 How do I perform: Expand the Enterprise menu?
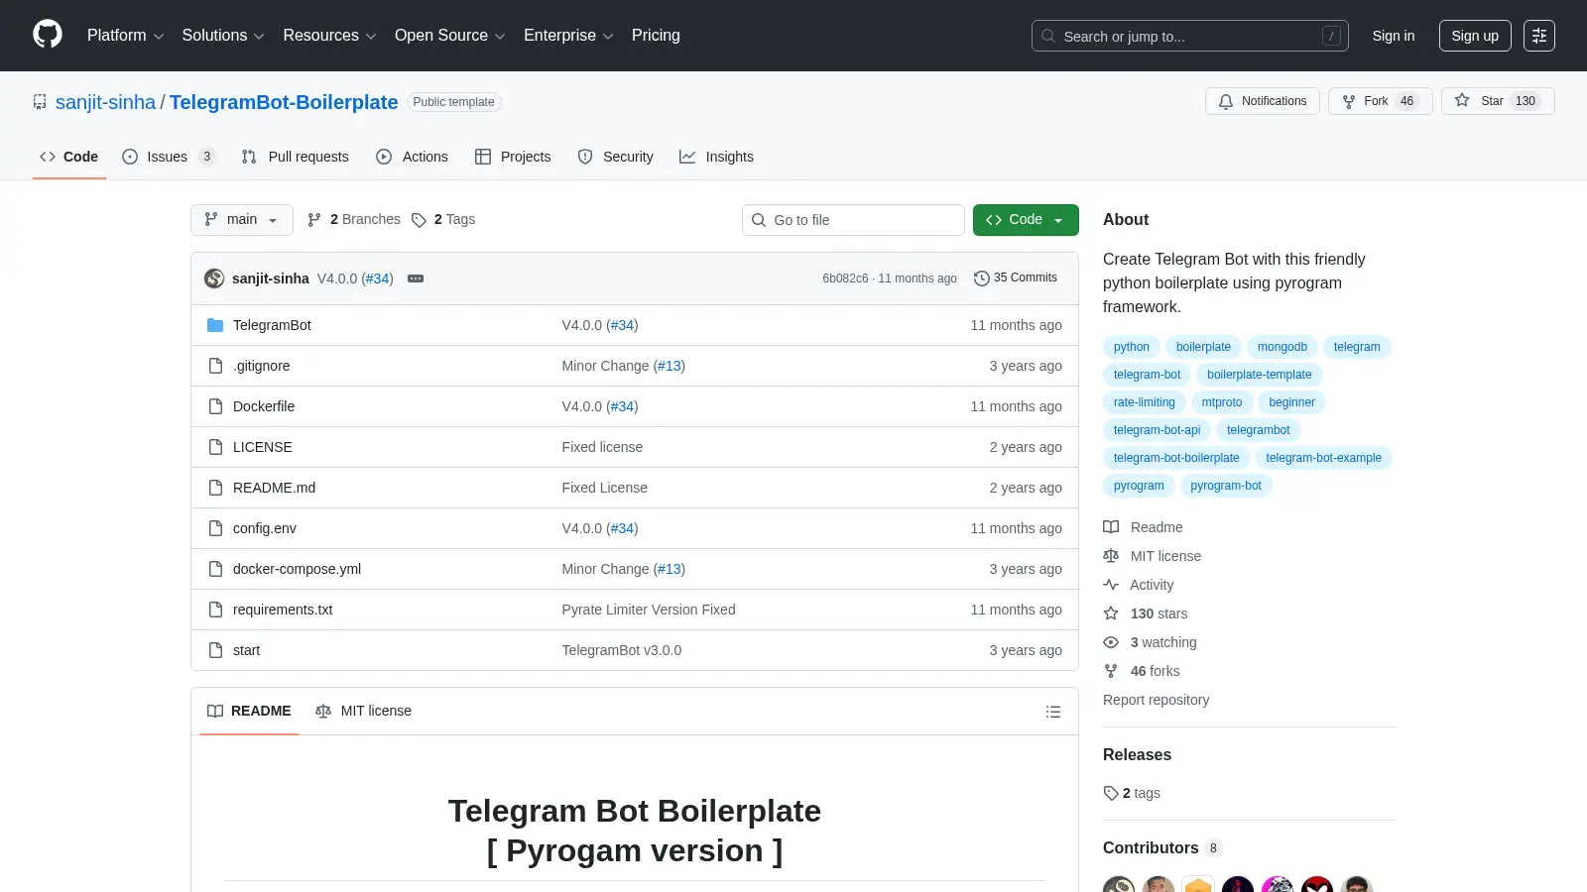coord(568,36)
